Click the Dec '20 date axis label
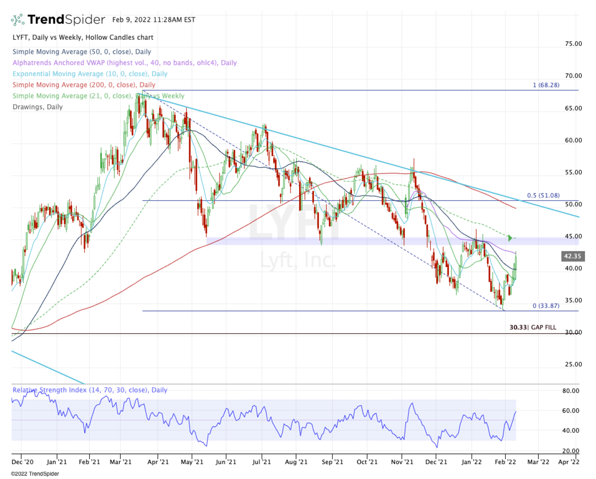Image resolution: width=596 pixels, height=479 pixels. (21, 462)
